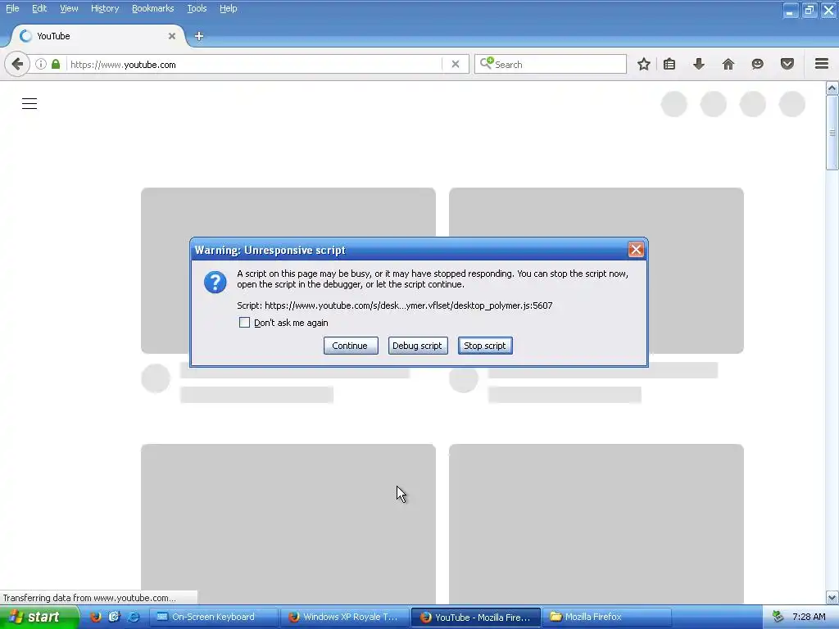This screenshot has height=629, width=839.
Task: Select YouTube - Mozilla Firefox taskbar button
Action: coord(476,617)
